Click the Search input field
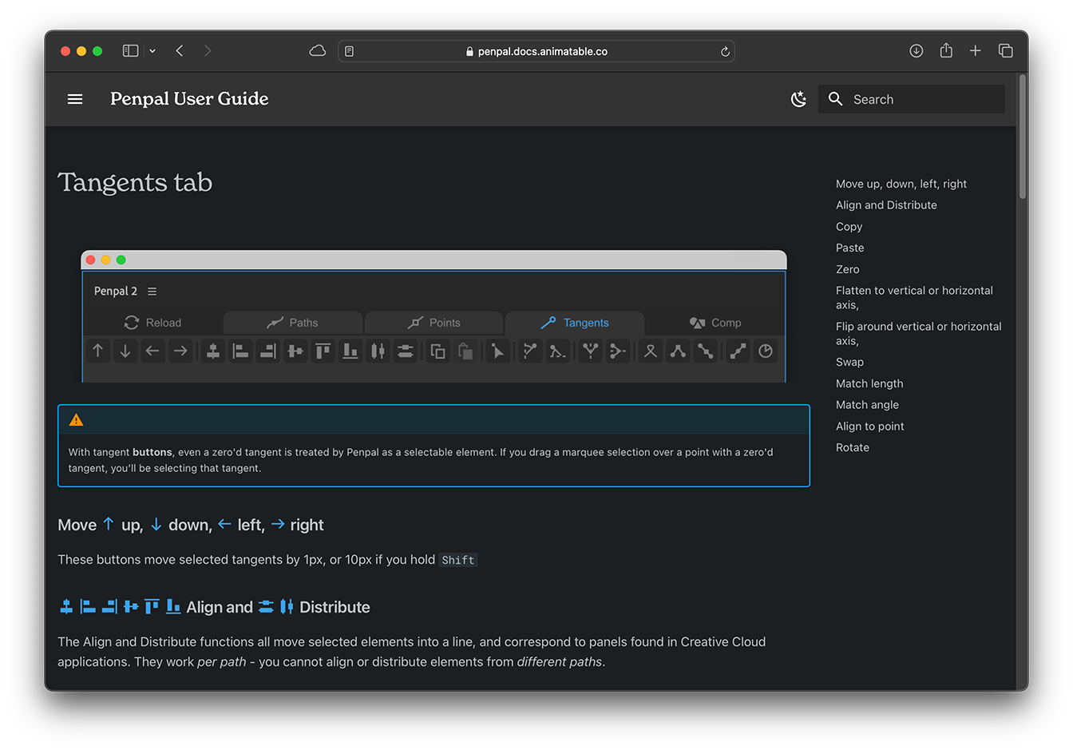Image resolution: width=1073 pixels, height=750 pixels. tap(912, 99)
